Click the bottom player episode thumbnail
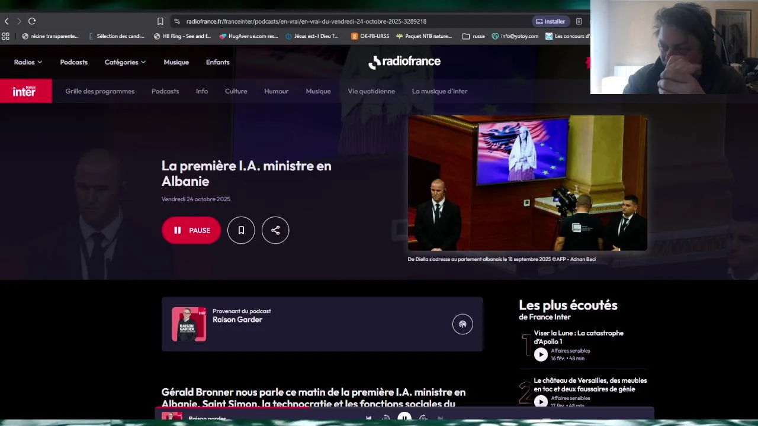The height and width of the screenshot is (426, 758). 172,417
